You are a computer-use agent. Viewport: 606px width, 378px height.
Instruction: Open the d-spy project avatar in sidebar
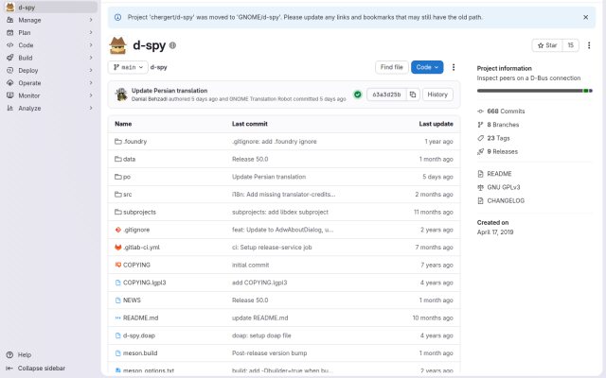tap(10, 7)
